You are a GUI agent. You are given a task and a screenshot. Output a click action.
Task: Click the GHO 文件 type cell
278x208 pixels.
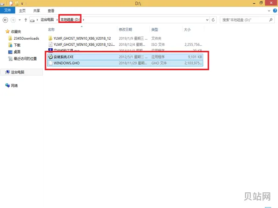click(159, 63)
